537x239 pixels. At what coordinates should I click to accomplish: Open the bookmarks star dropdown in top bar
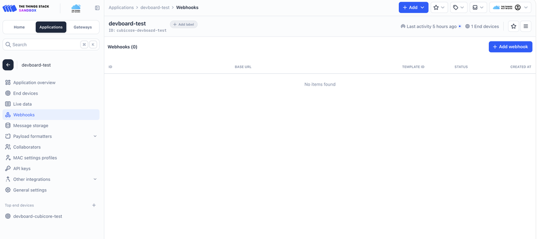point(439,7)
